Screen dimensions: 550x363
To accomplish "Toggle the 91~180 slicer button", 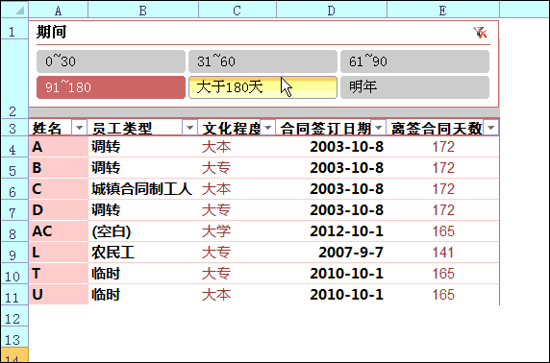I will coord(111,87).
